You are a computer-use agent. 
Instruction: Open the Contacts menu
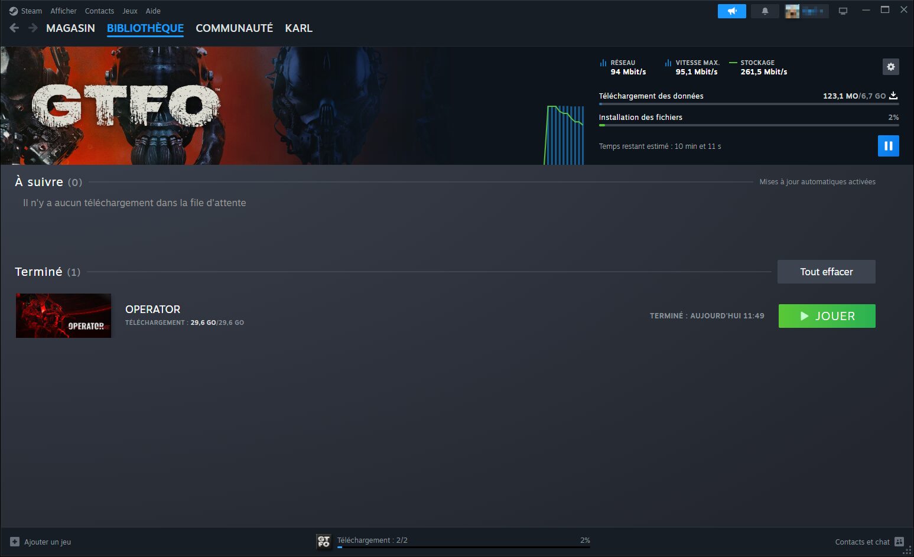99,11
